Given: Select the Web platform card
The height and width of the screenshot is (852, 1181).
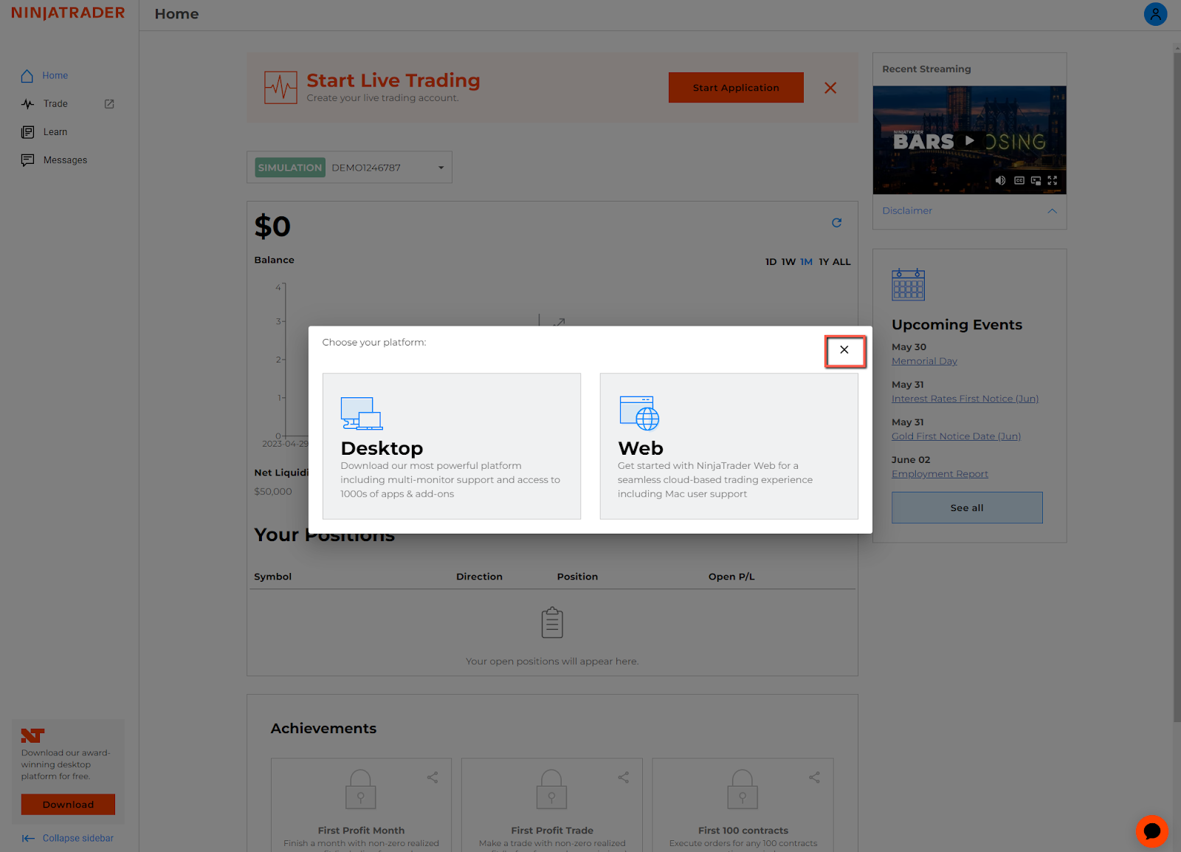Looking at the screenshot, I should pyautogui.click(x=729, y=446).
